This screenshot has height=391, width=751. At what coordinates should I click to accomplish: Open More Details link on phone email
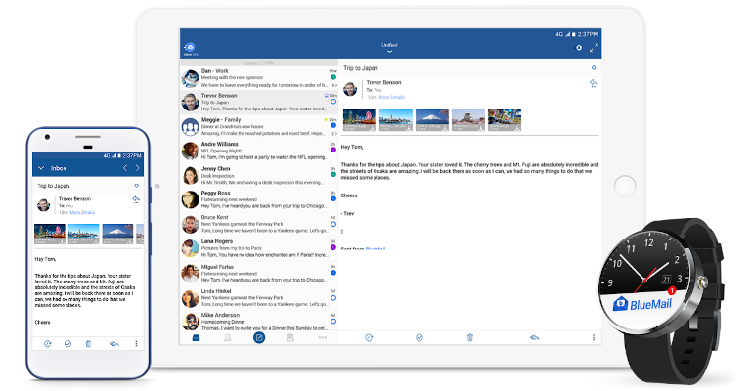(82, 212)
